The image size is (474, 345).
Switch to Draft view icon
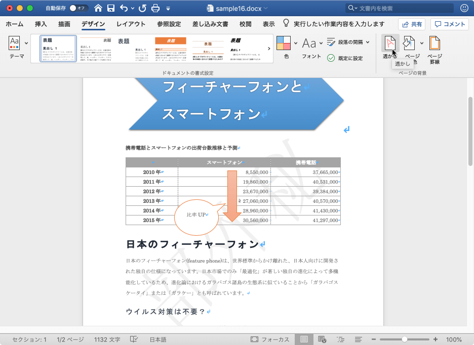pyautogui.click(x=359, y=339)
